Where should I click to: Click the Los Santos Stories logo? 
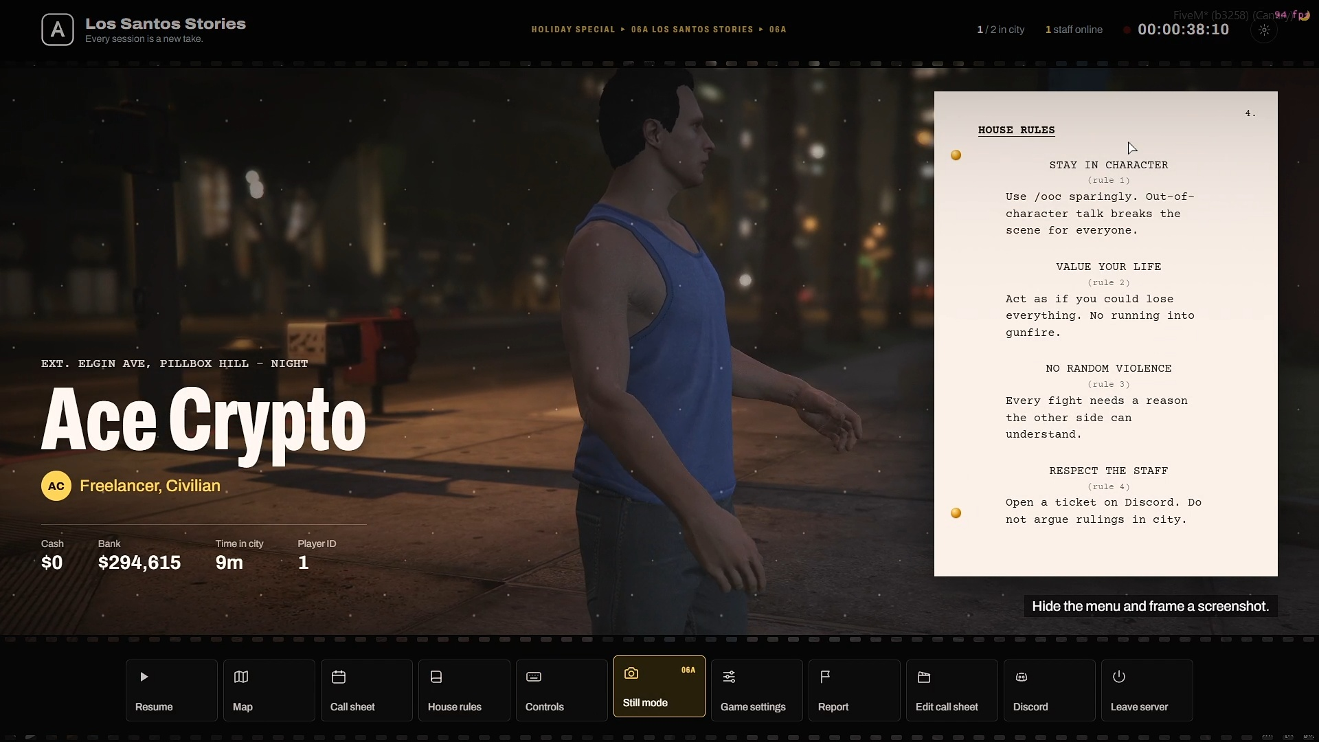(x=58, y=30)
